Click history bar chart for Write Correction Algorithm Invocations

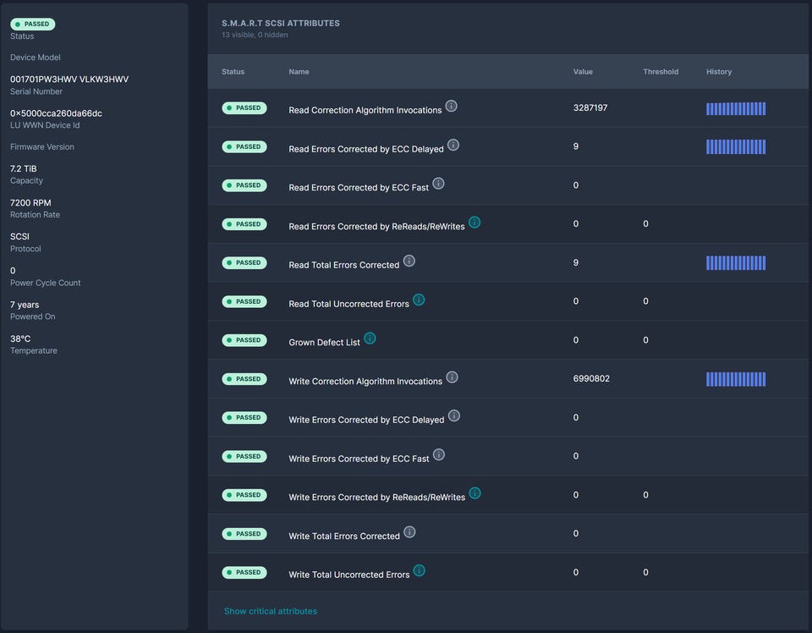click(736, 379)
